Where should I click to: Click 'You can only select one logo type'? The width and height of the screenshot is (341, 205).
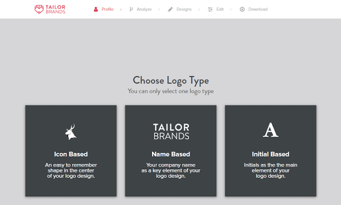(170, 91)
